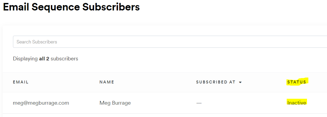Screen dimensions: 327x117
Task: Click the word 'Displaying' above the table
Action: tap(25, 58)
